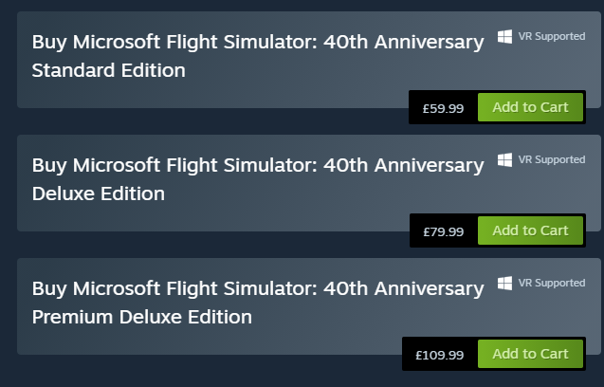The image size is (604, 387).
Task: Click the £109.99 price tag
Action: (x=439, y=355)
